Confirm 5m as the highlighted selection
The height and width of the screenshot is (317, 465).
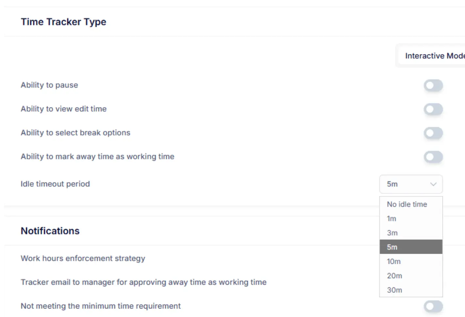(392, 247)
